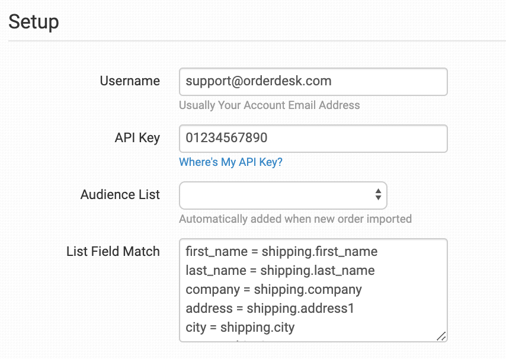The height and width of the screenshot is (359, 506).
Task: Click the textarea resize handle
Action: point(441,336)
